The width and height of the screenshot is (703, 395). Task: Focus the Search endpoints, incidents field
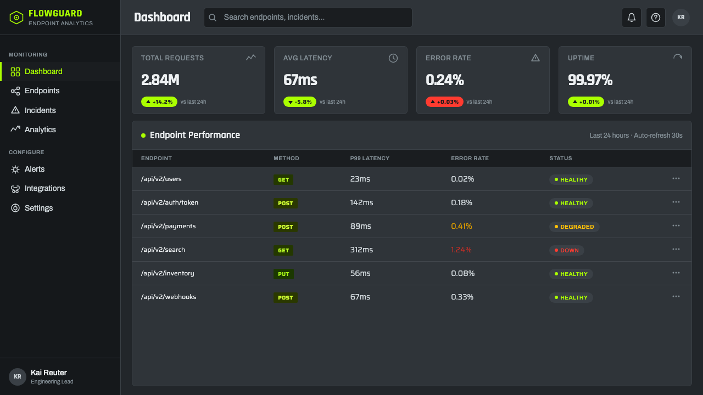308,18
